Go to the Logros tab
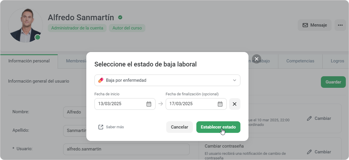 337,61
